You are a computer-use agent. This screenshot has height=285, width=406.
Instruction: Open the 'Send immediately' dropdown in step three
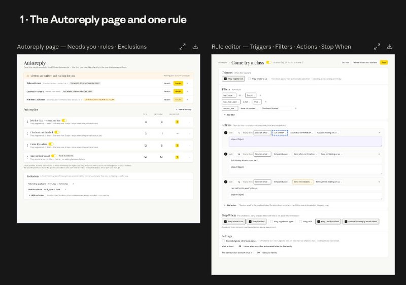[x=302, y=182]
